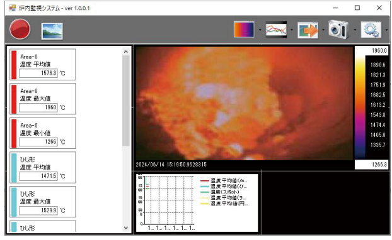
Task: Expand dropdown arrow beside color palette icon
Action: [x=260, y=30]
